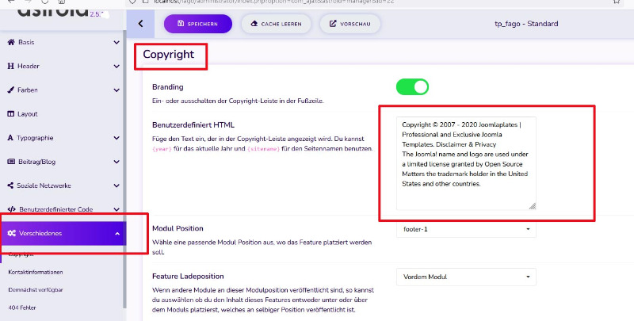Viewport: 634px width, 321px height.
Task: Click the Layout columns icon
Action: click(x=11, y=114)
